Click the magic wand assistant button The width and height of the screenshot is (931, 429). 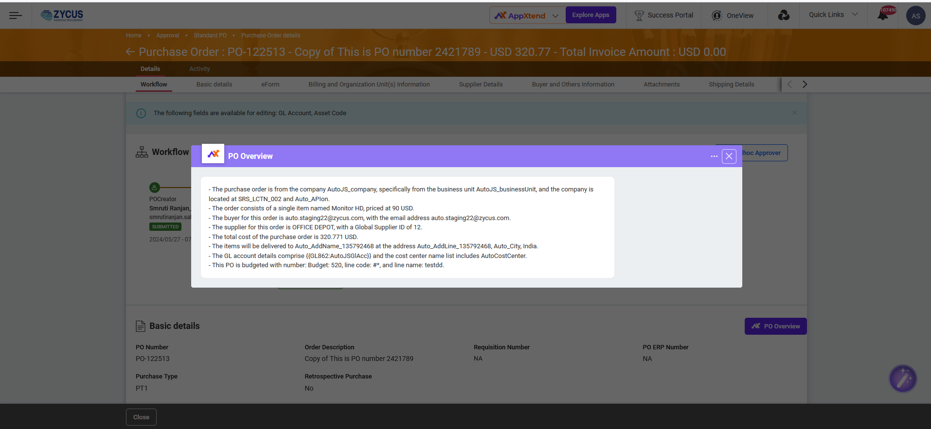pos(902,378)
